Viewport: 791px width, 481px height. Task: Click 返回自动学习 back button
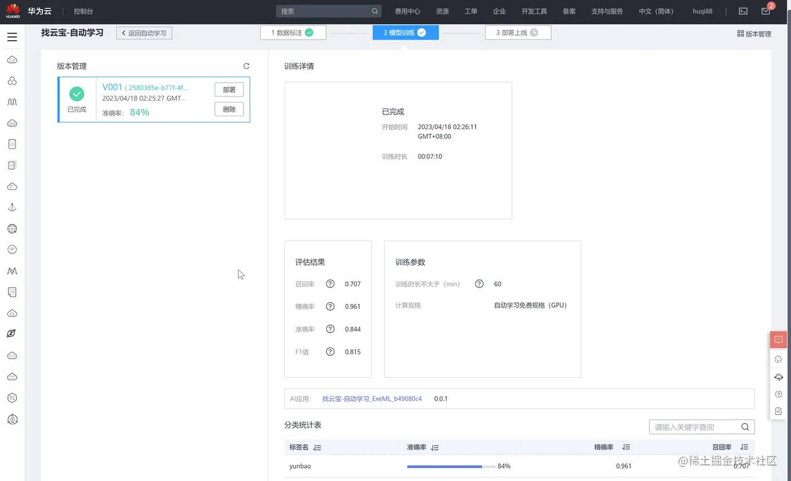[x=144, y=33]
